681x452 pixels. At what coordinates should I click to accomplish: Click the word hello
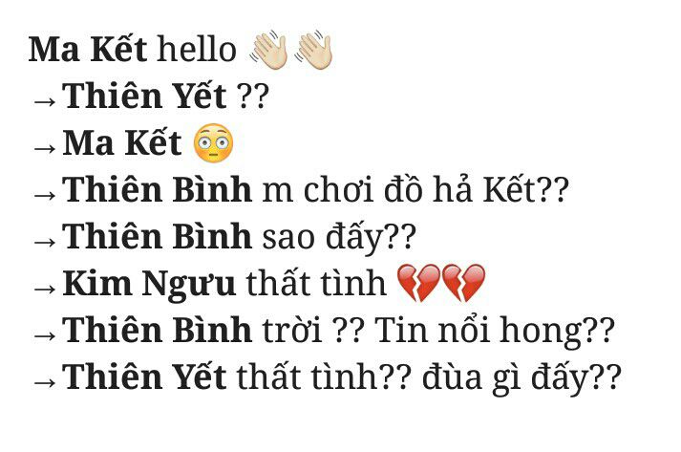pyautogui.click(x=197, y=49)
